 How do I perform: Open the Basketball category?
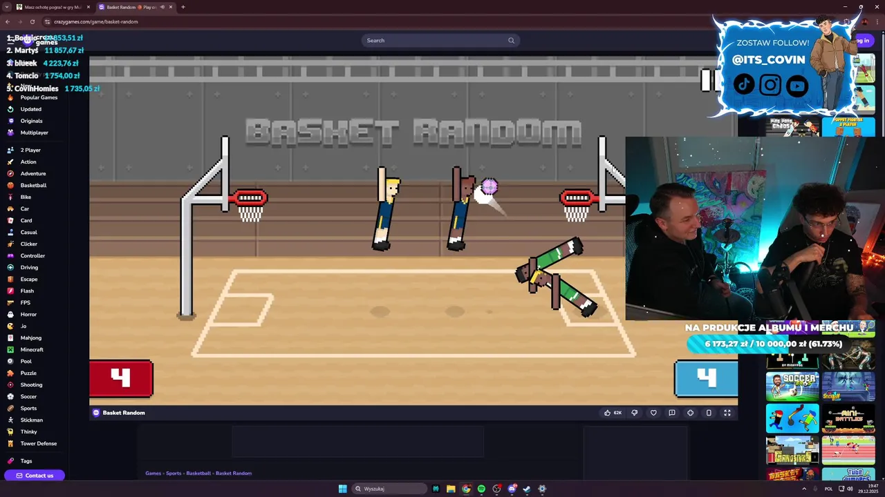coord(33,185)
